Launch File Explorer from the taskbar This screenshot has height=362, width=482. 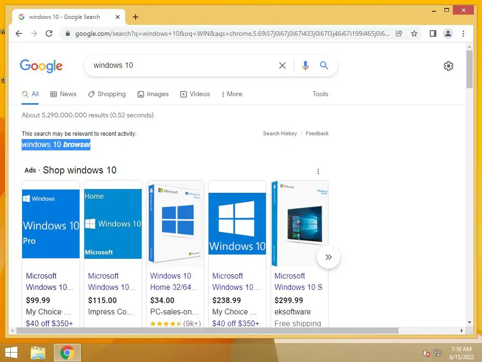[x=38, y=353]
